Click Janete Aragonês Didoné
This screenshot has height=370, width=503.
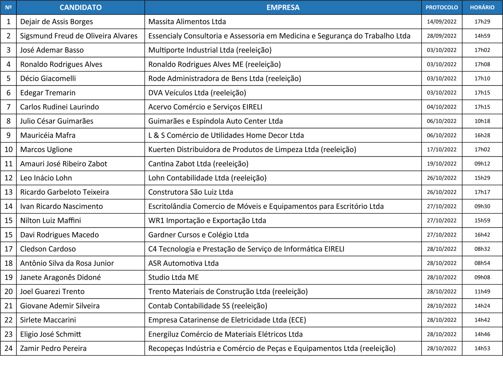61,277
